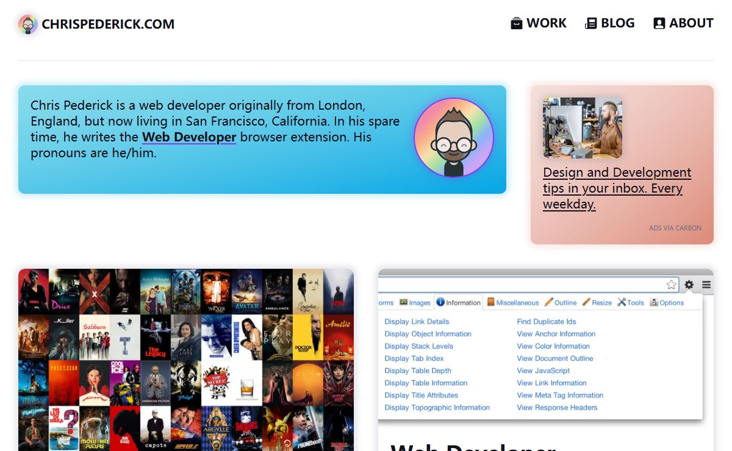The height and width of the screenshot is (451, 732).
Task: Click CHRISPEDERICK.COM home link
Action: point(108,24)
